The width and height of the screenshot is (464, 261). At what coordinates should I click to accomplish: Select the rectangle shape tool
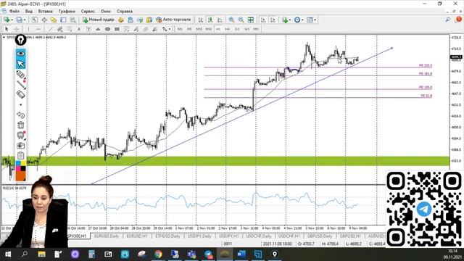117,29
